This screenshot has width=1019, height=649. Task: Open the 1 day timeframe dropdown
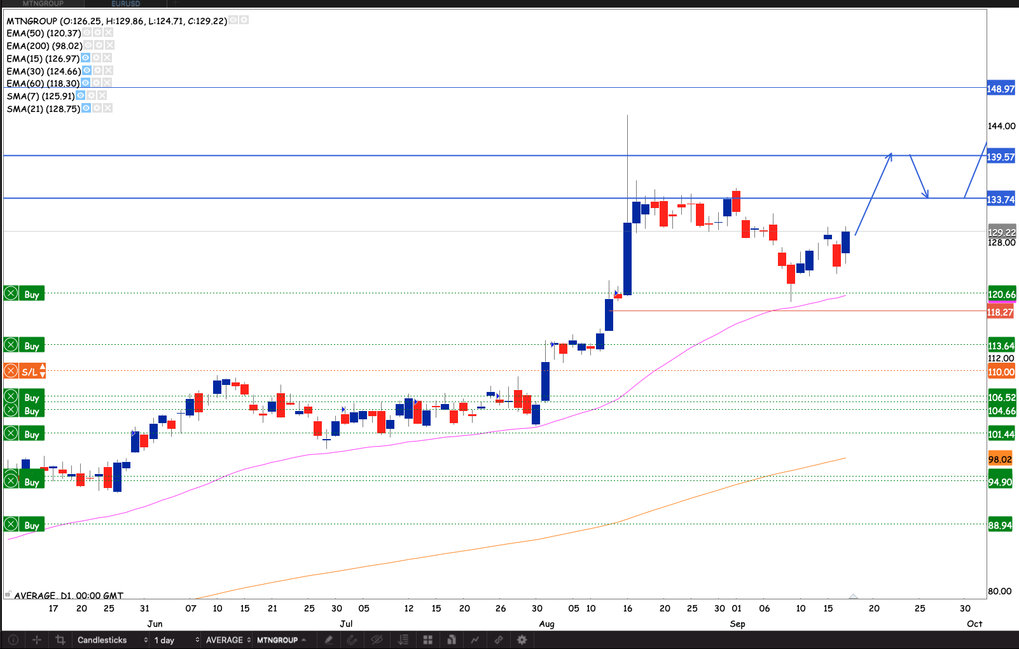[176, 640]
